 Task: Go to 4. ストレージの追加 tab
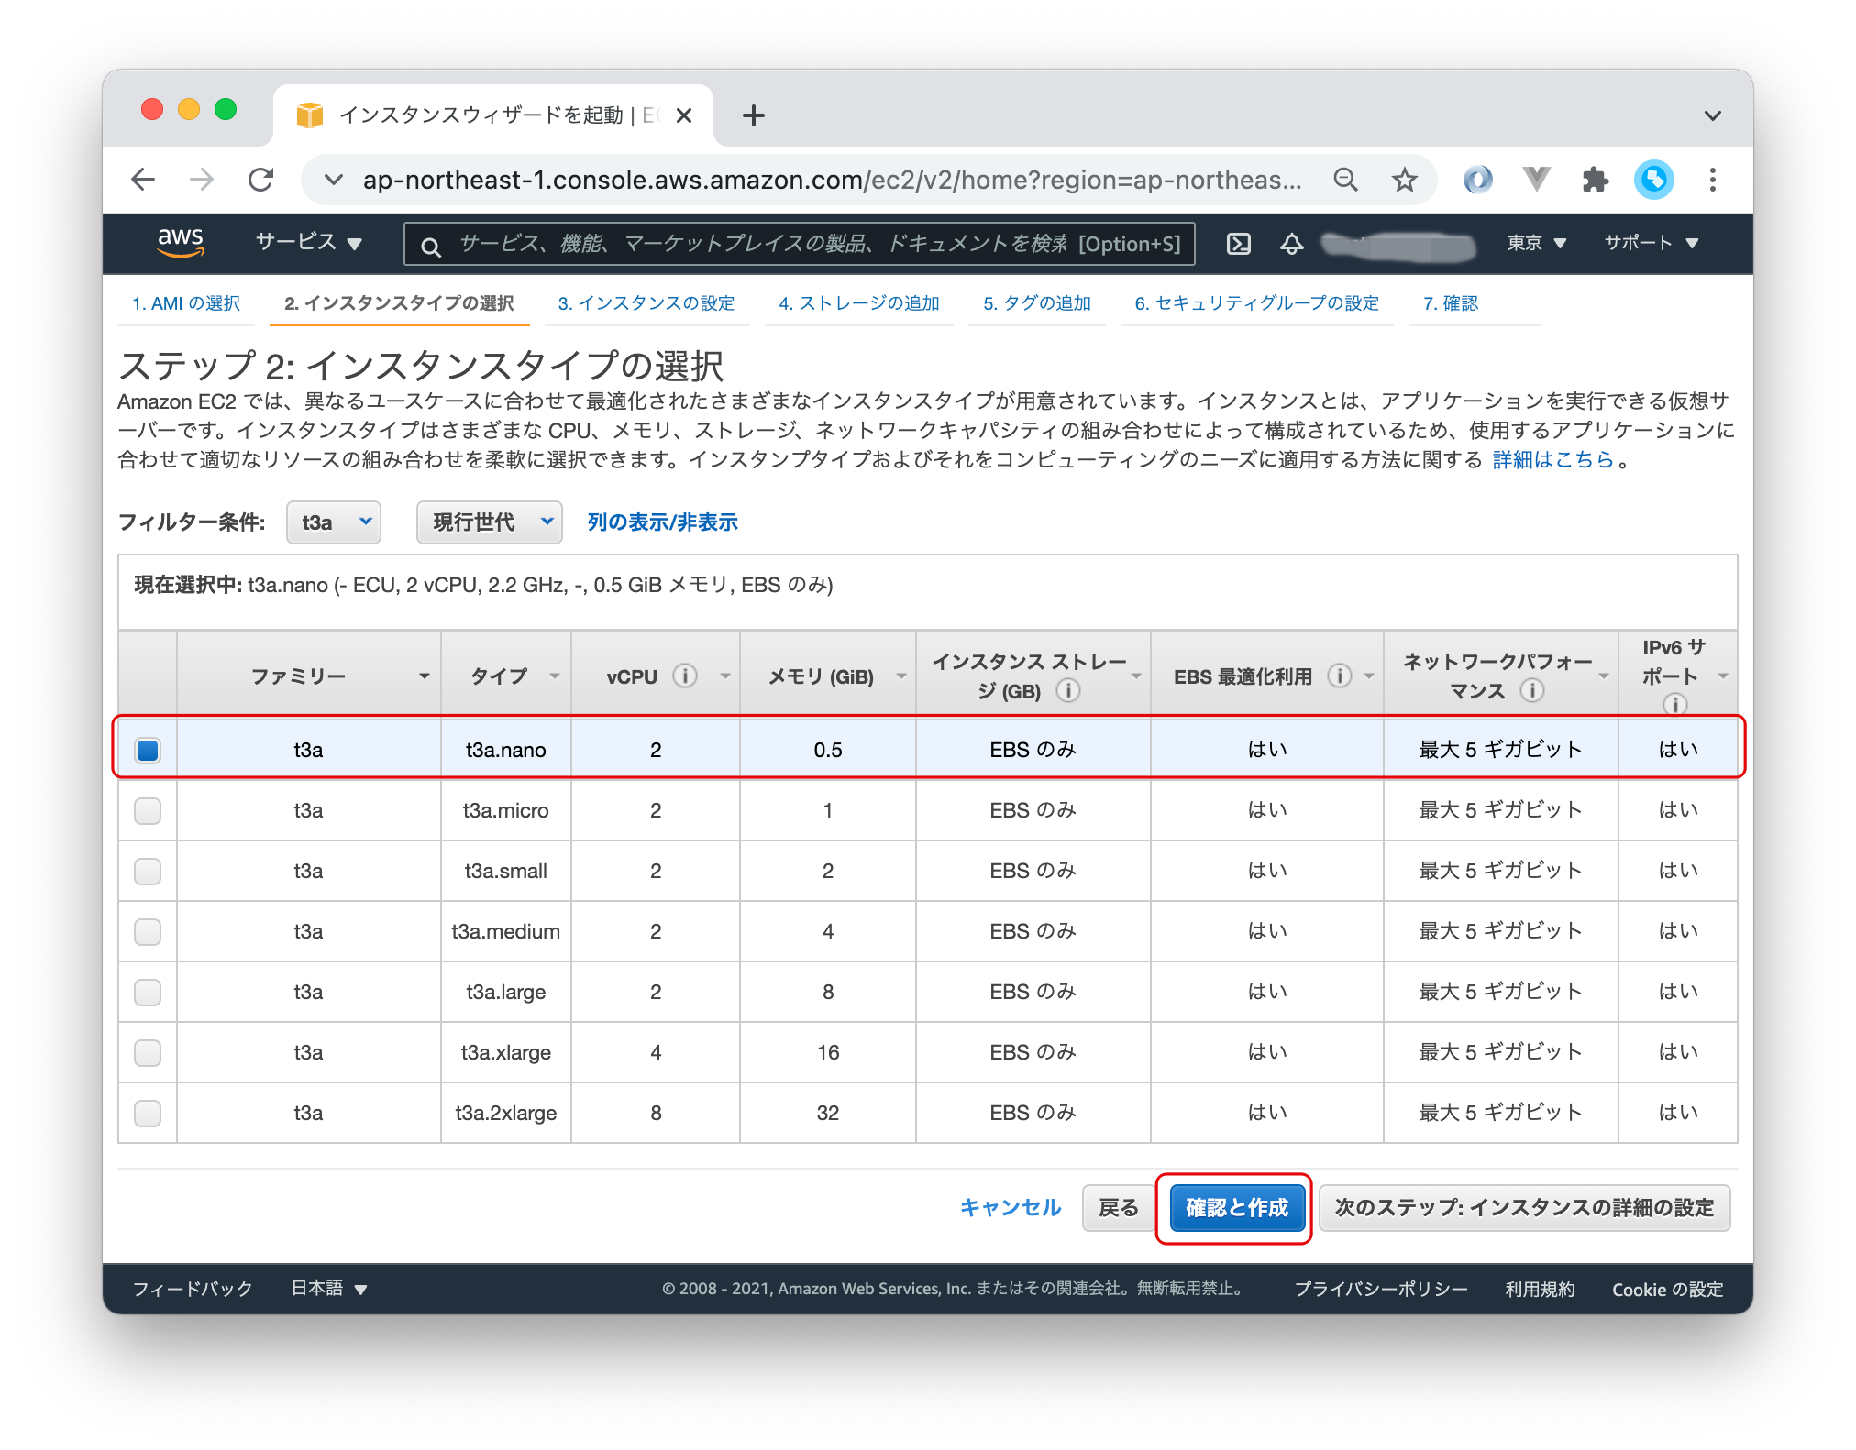[858, 303]
